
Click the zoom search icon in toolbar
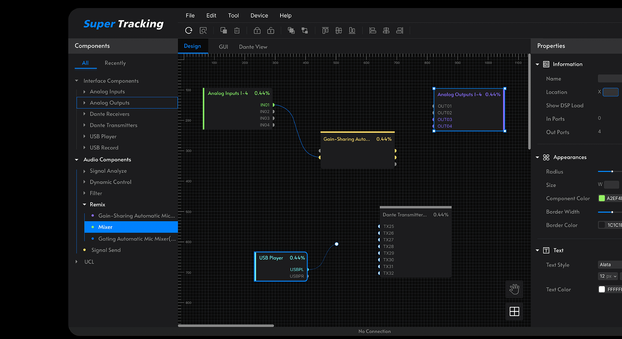pyautogui.click(x=203, y=30)
